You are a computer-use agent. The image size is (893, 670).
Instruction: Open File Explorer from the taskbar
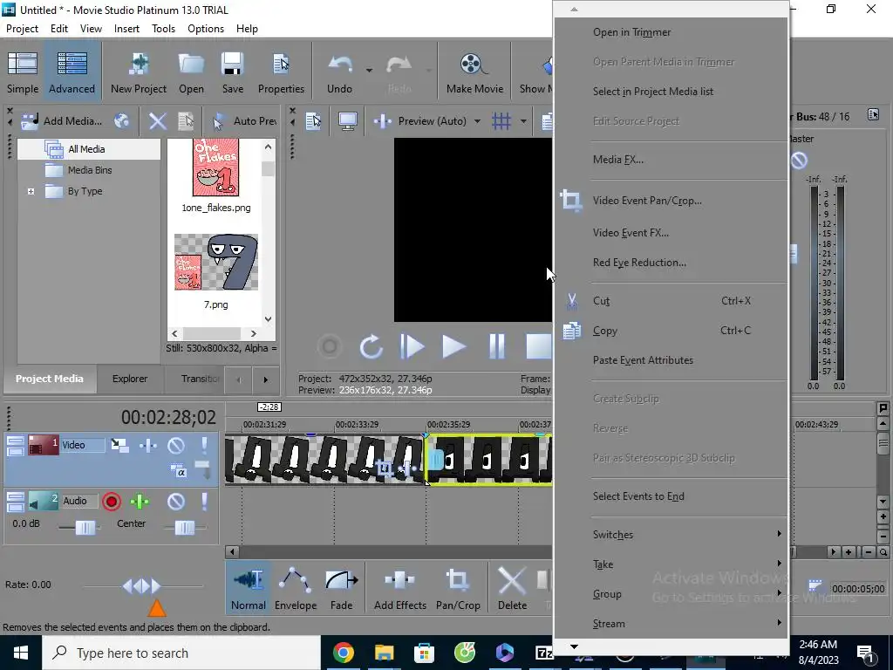384,653
